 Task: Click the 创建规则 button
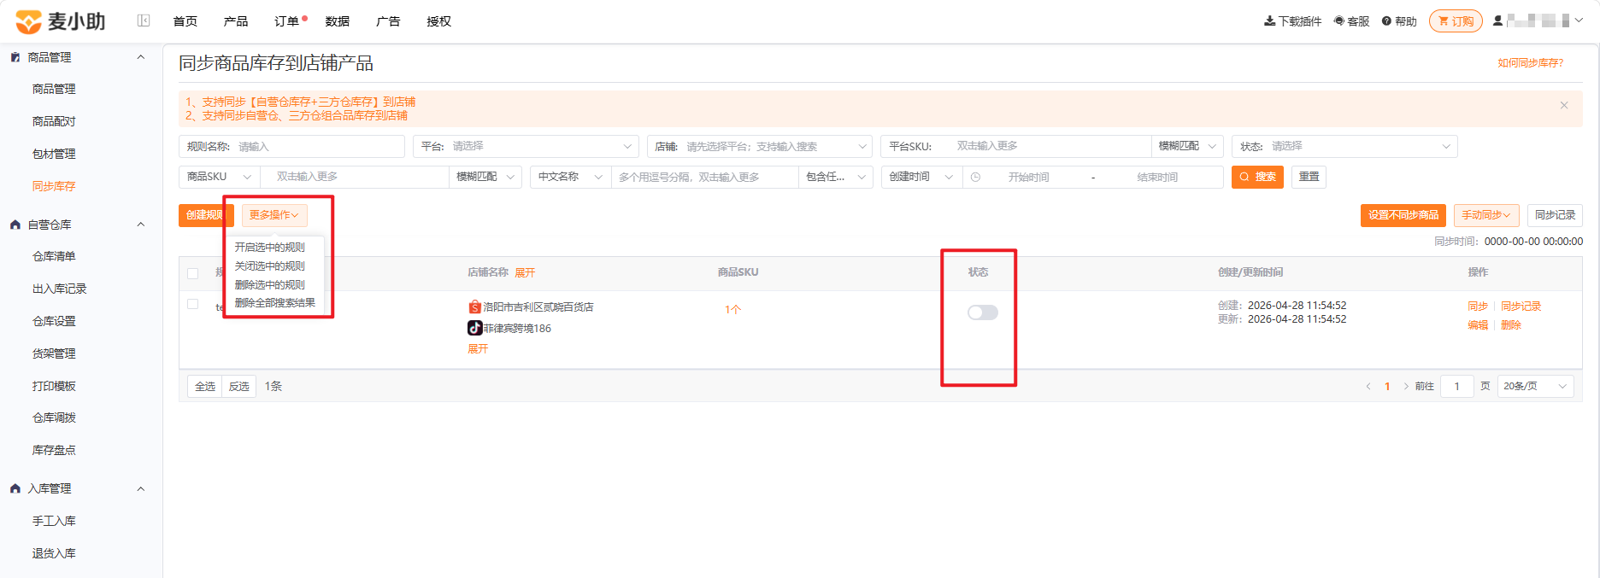pos(205,215)
